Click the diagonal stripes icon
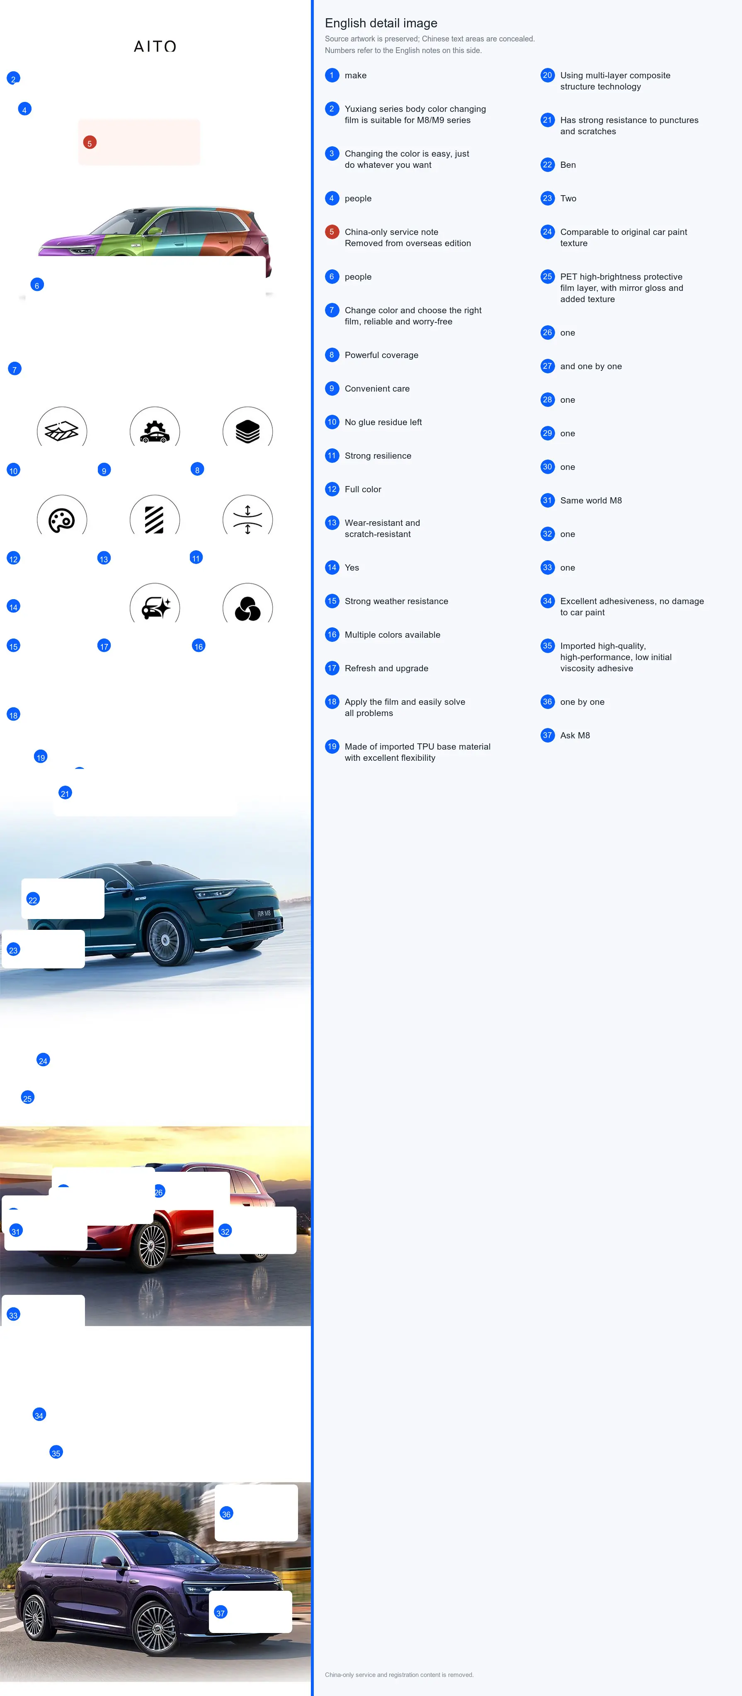Screen dimensions: 742x1696 [x=155, y=520]
